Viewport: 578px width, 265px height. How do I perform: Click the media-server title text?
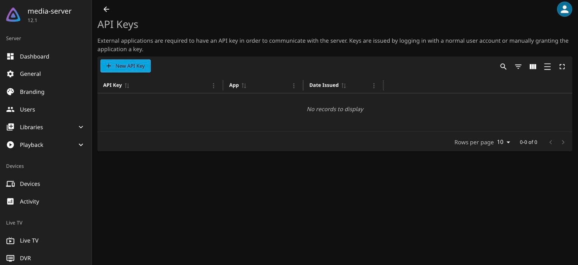[x=49, y=11]
